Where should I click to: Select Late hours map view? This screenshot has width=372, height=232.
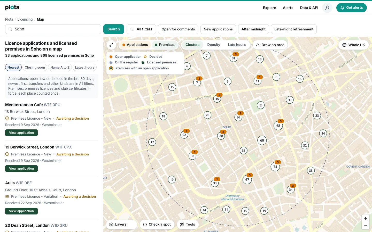[x=237, y=45]
